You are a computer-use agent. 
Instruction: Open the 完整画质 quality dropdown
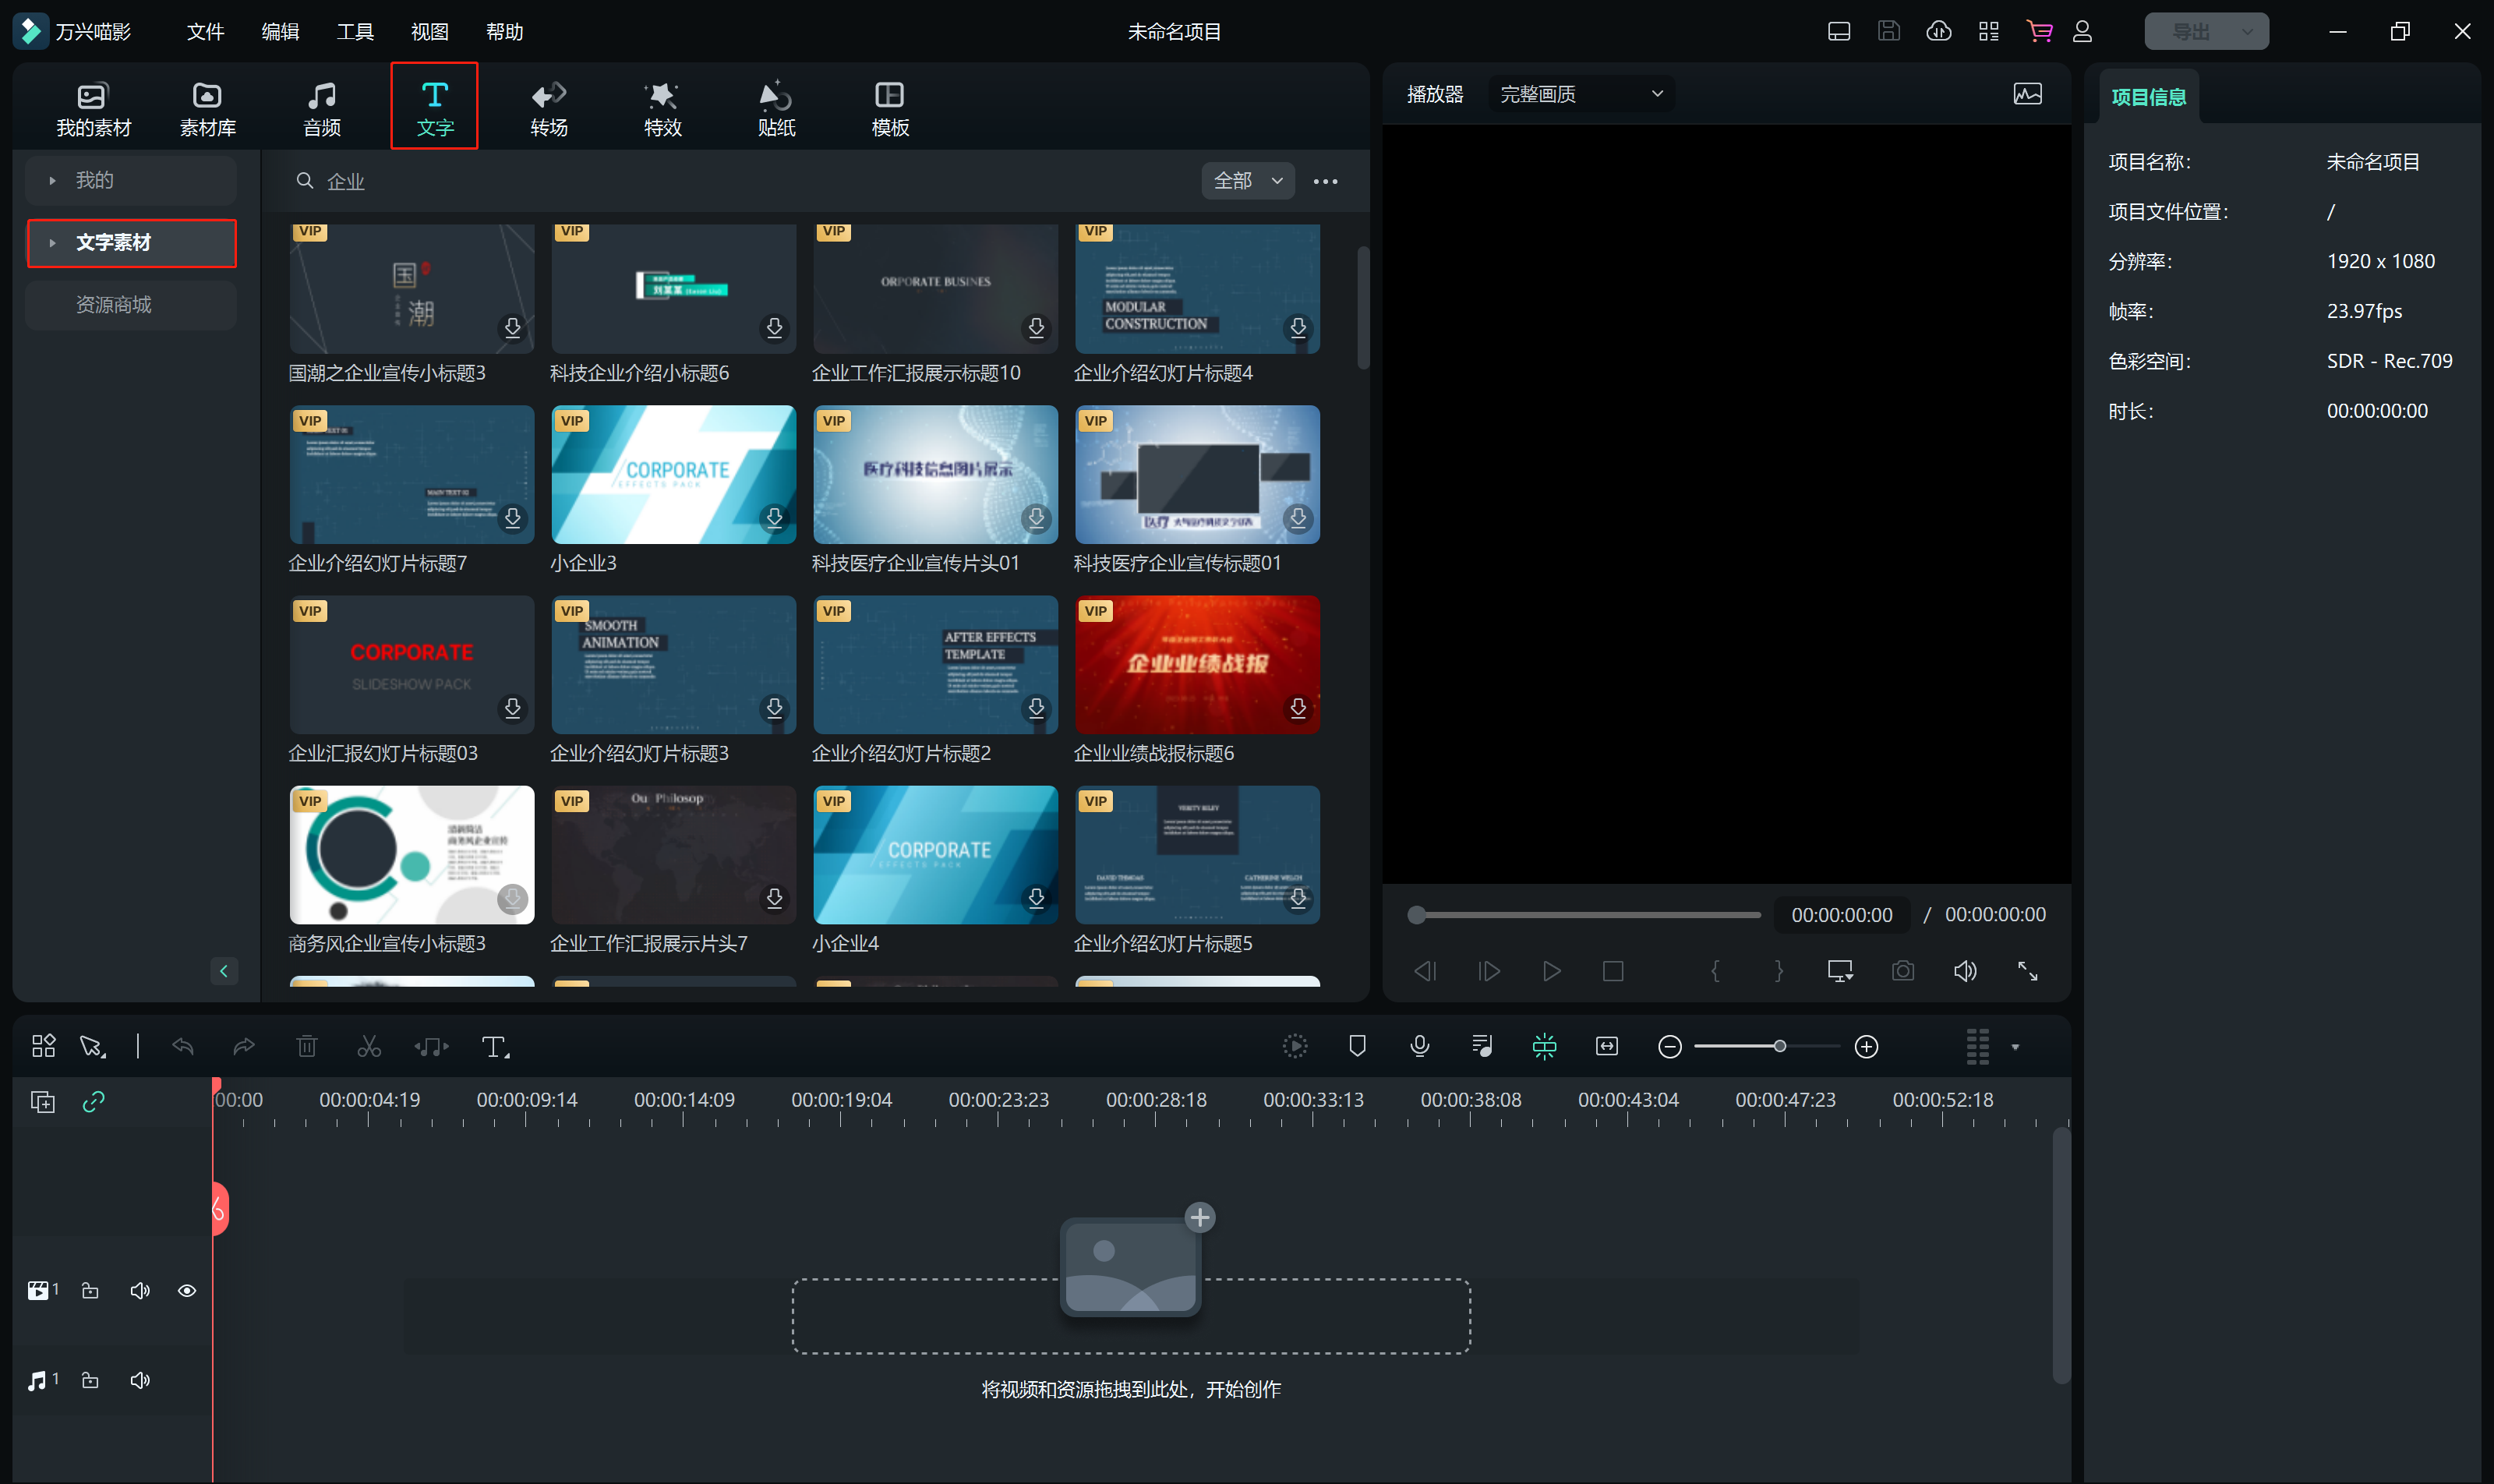point(1580,94)
